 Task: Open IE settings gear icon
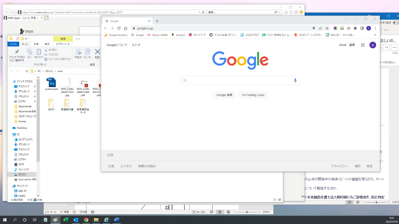click(296, 12)
